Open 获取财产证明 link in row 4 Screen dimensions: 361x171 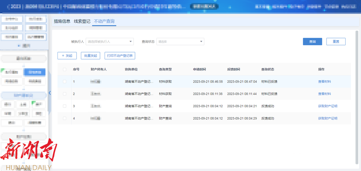pos(328,119)
